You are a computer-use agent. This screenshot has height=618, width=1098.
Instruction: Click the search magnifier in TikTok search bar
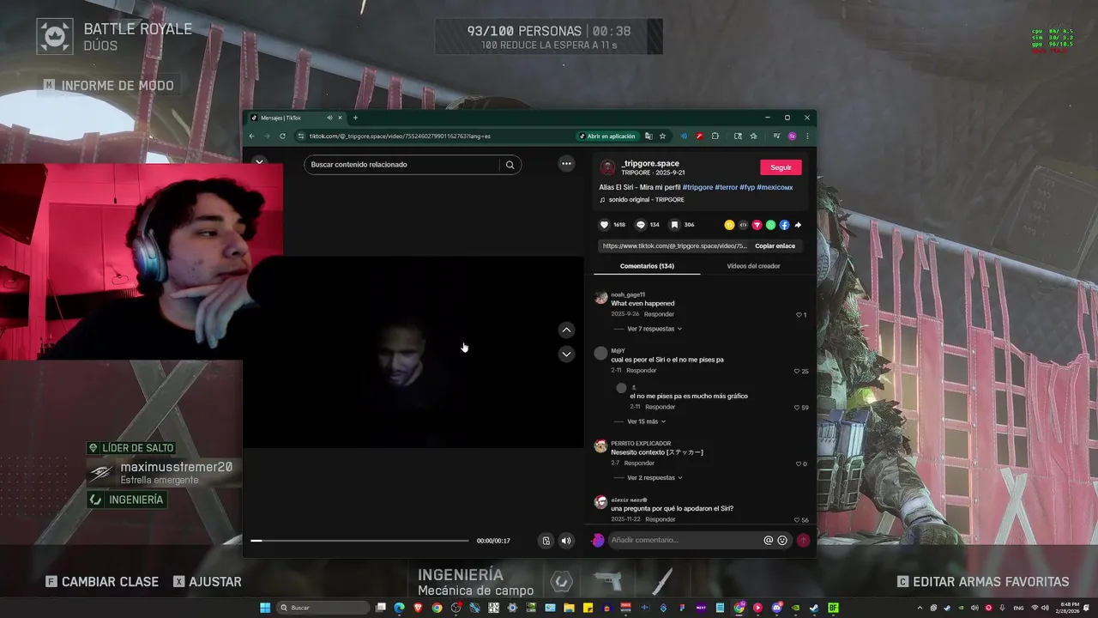510,165
